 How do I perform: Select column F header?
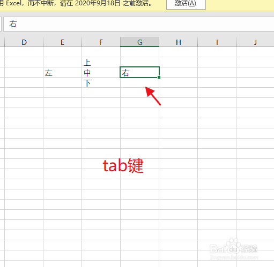point(101,42)
